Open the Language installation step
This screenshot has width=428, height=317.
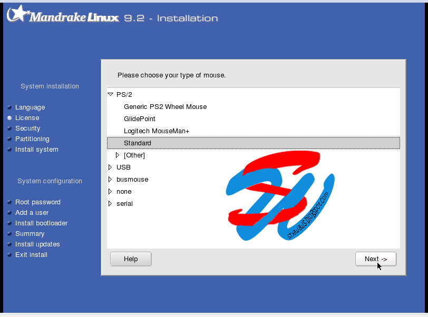coord(30,107)
